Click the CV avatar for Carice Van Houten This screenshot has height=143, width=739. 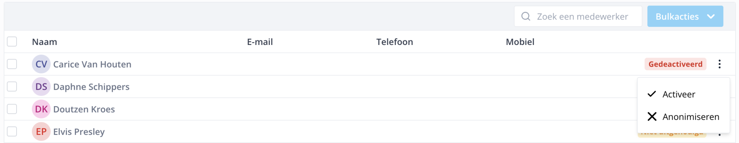click(x=41, y=64)
